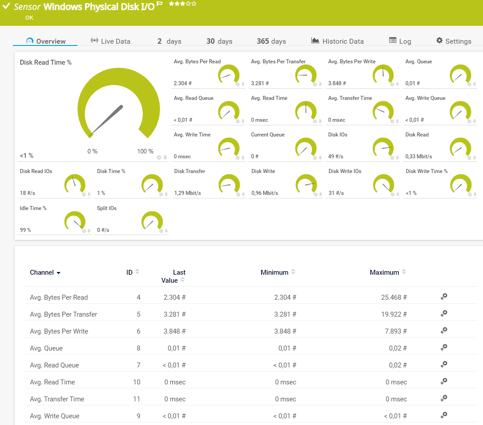Toggle the pin on the Disk Read Time % gauge
483x425 pixels.
coord(165,157)
